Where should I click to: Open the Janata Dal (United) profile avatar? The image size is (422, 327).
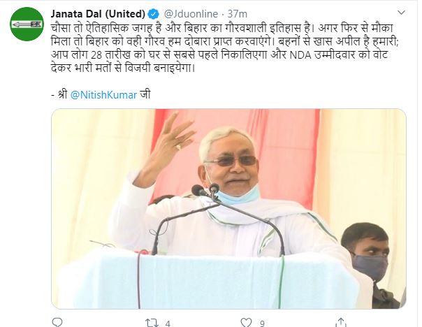pos(27,24)
